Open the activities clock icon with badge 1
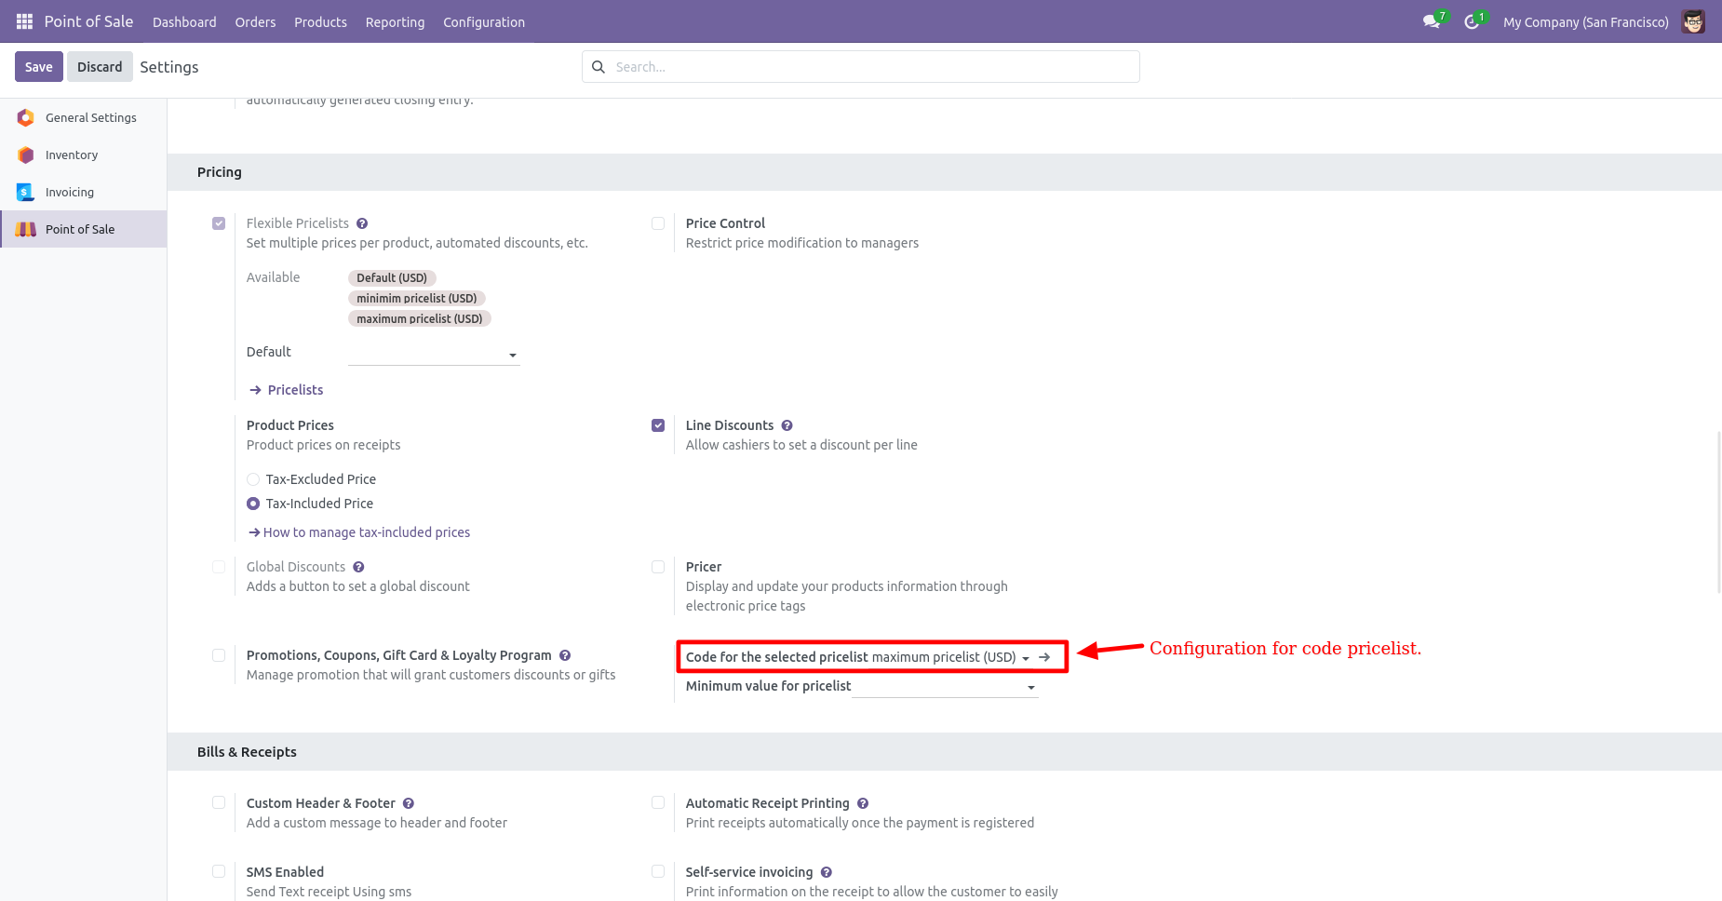This screenshot has height=901, width=1722. (1472, 21)
